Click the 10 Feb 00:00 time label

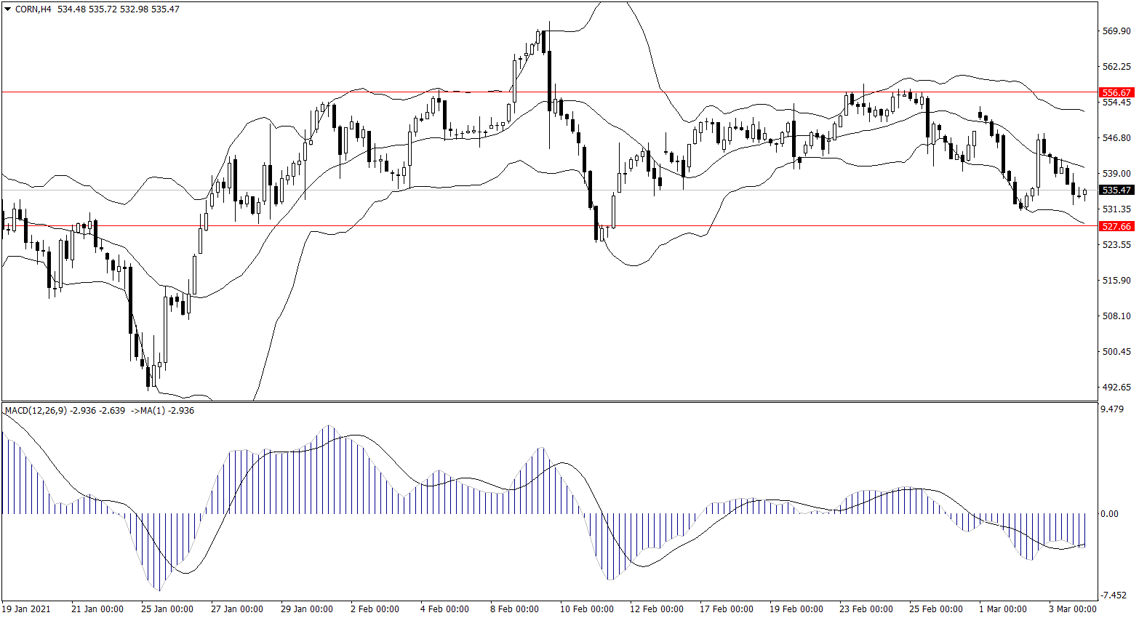[586, 609]
